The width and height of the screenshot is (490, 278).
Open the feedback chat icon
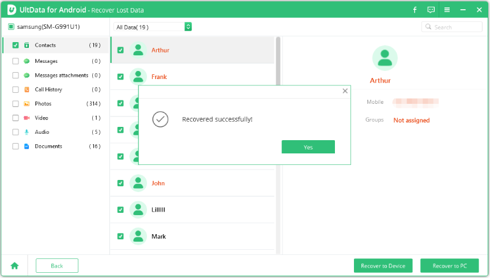pyautogui.click(x=431, y=10)
